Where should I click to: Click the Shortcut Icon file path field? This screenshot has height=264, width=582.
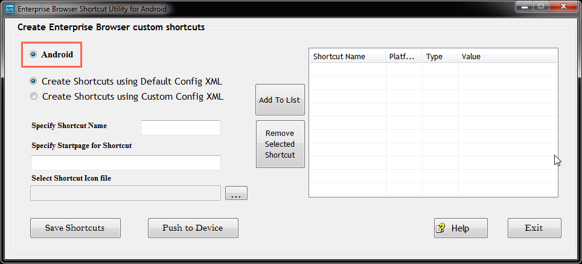click(126, 193)
